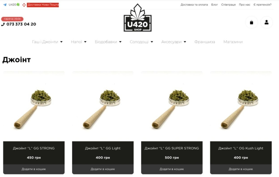Add Джойнт OG Kush Light to cart
279x177 pixels.
pyautogui.click(x=241, y=169)
